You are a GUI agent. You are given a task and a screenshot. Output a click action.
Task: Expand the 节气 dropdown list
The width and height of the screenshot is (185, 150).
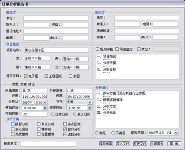[90, 102]
